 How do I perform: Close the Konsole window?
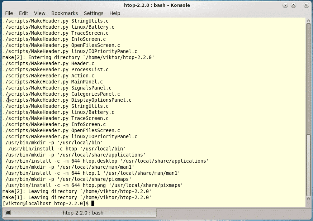tap(306, 5)
